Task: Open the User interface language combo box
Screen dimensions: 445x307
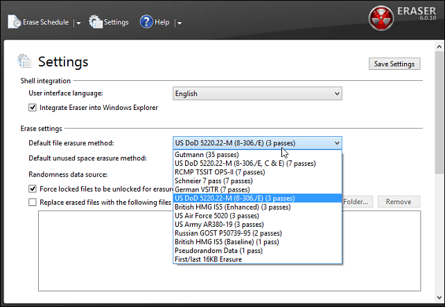Action: click(x=257, y=93)
